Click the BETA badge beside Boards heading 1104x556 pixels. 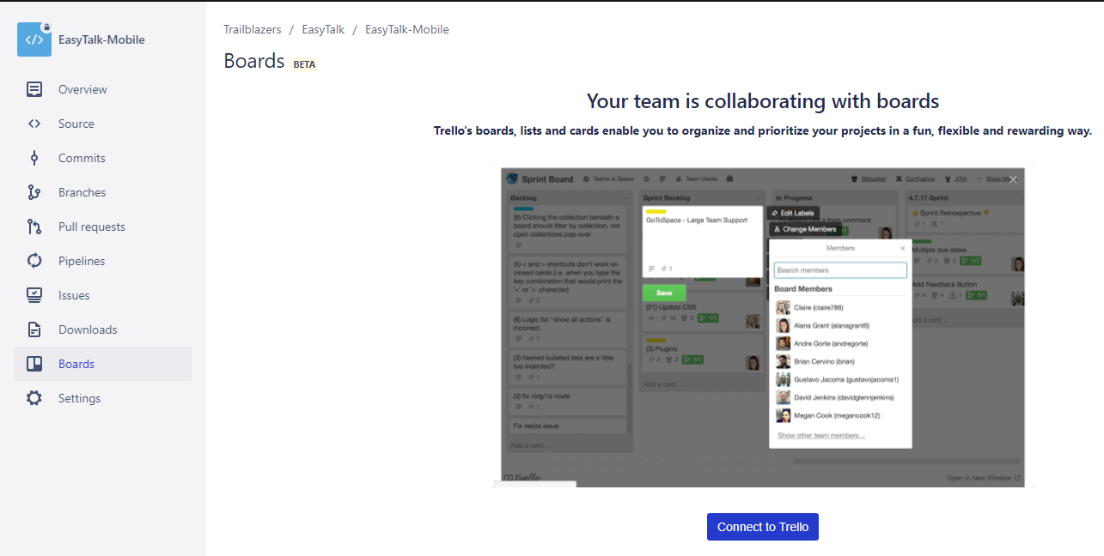pos(304,64)
